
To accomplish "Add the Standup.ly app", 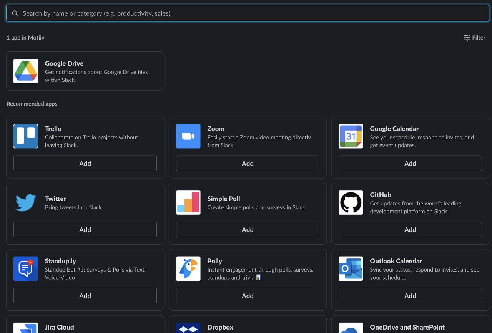I will [x=85, y=295].
